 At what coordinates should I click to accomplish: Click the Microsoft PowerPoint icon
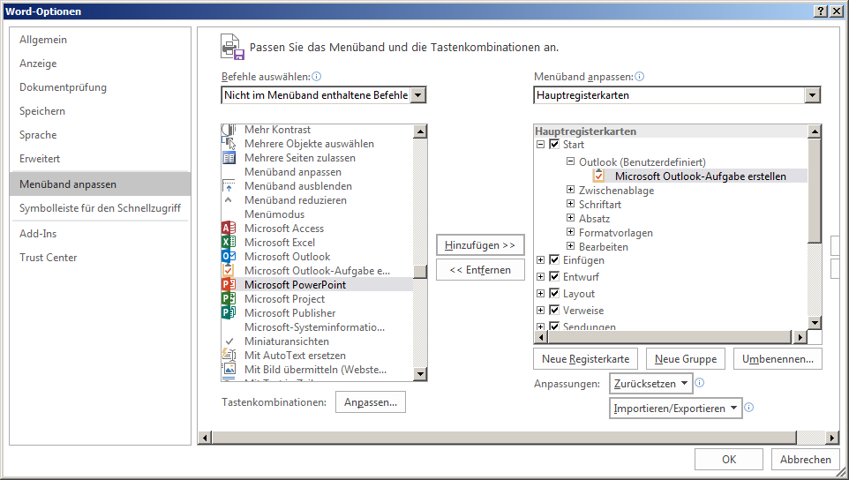(x=229, y=285)
